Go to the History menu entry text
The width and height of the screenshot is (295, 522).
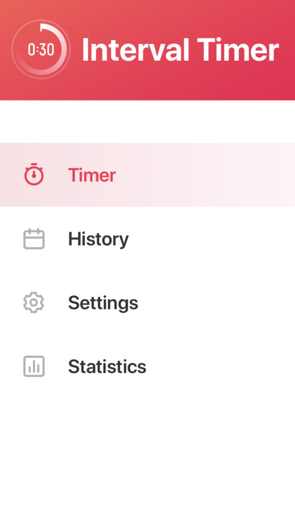98,239
